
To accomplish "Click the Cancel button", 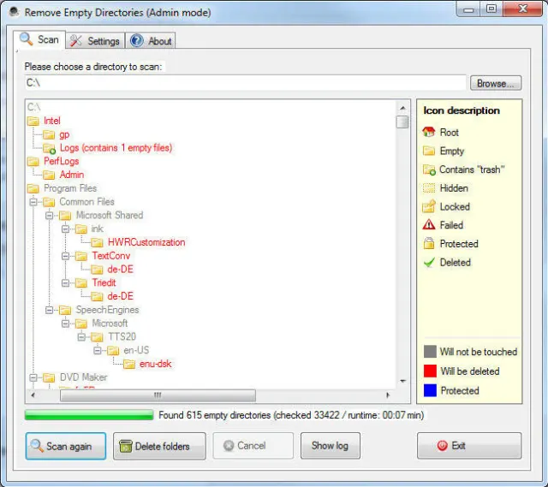I will point(253,445).
